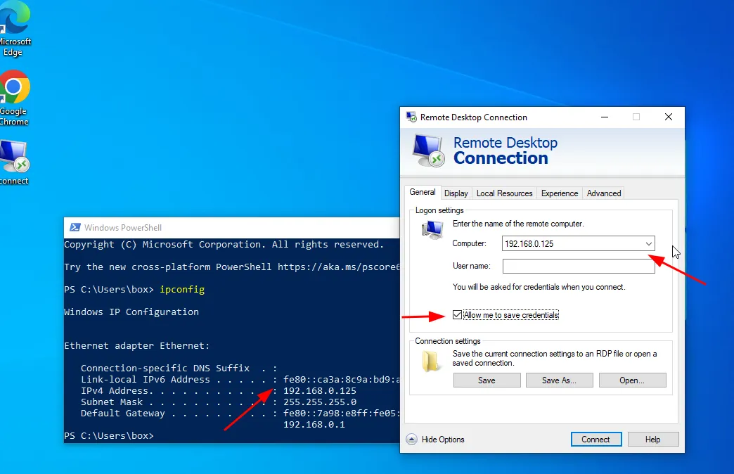Switch to the Display tab
734x474 pixels.
pos(456,193)
